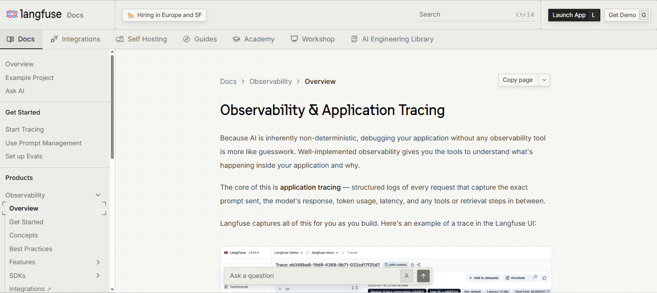Click the Ctrl K shortcut hint
The height and width of the screenshot is (293, 657).
tap(525, 15)
